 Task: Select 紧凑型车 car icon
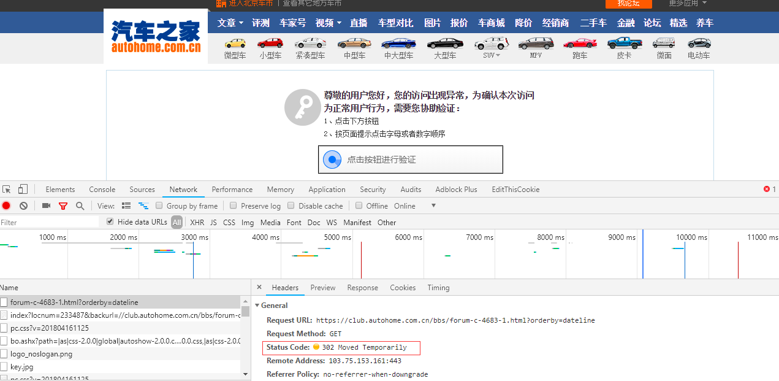[x=310, y=43]
